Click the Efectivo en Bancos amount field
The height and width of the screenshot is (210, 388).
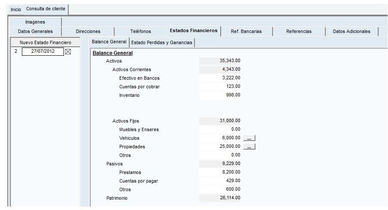(221, 78)
